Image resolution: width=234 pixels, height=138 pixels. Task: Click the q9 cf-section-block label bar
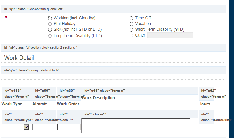(x=114, y=48)
